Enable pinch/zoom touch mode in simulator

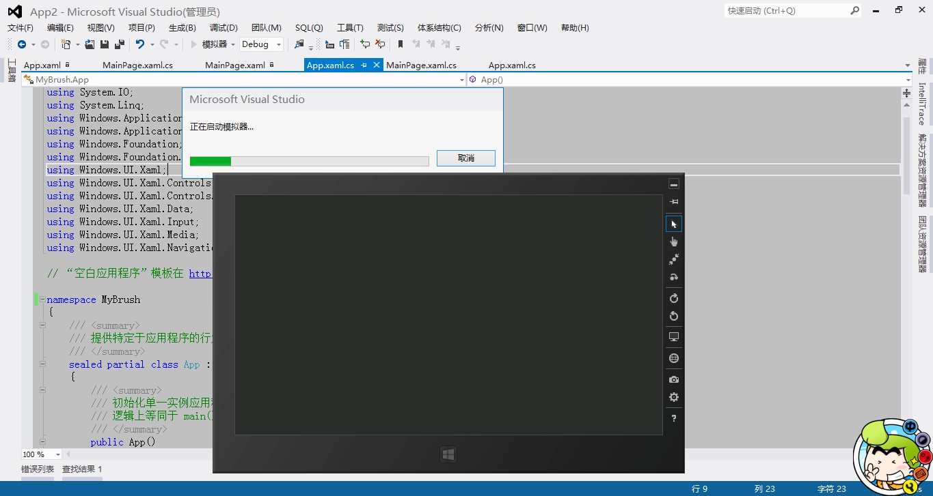(x=674, y=259)
